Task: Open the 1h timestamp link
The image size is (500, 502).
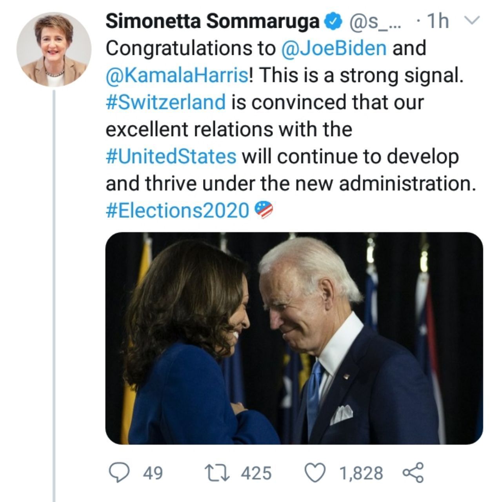Action: pos(437,22)
